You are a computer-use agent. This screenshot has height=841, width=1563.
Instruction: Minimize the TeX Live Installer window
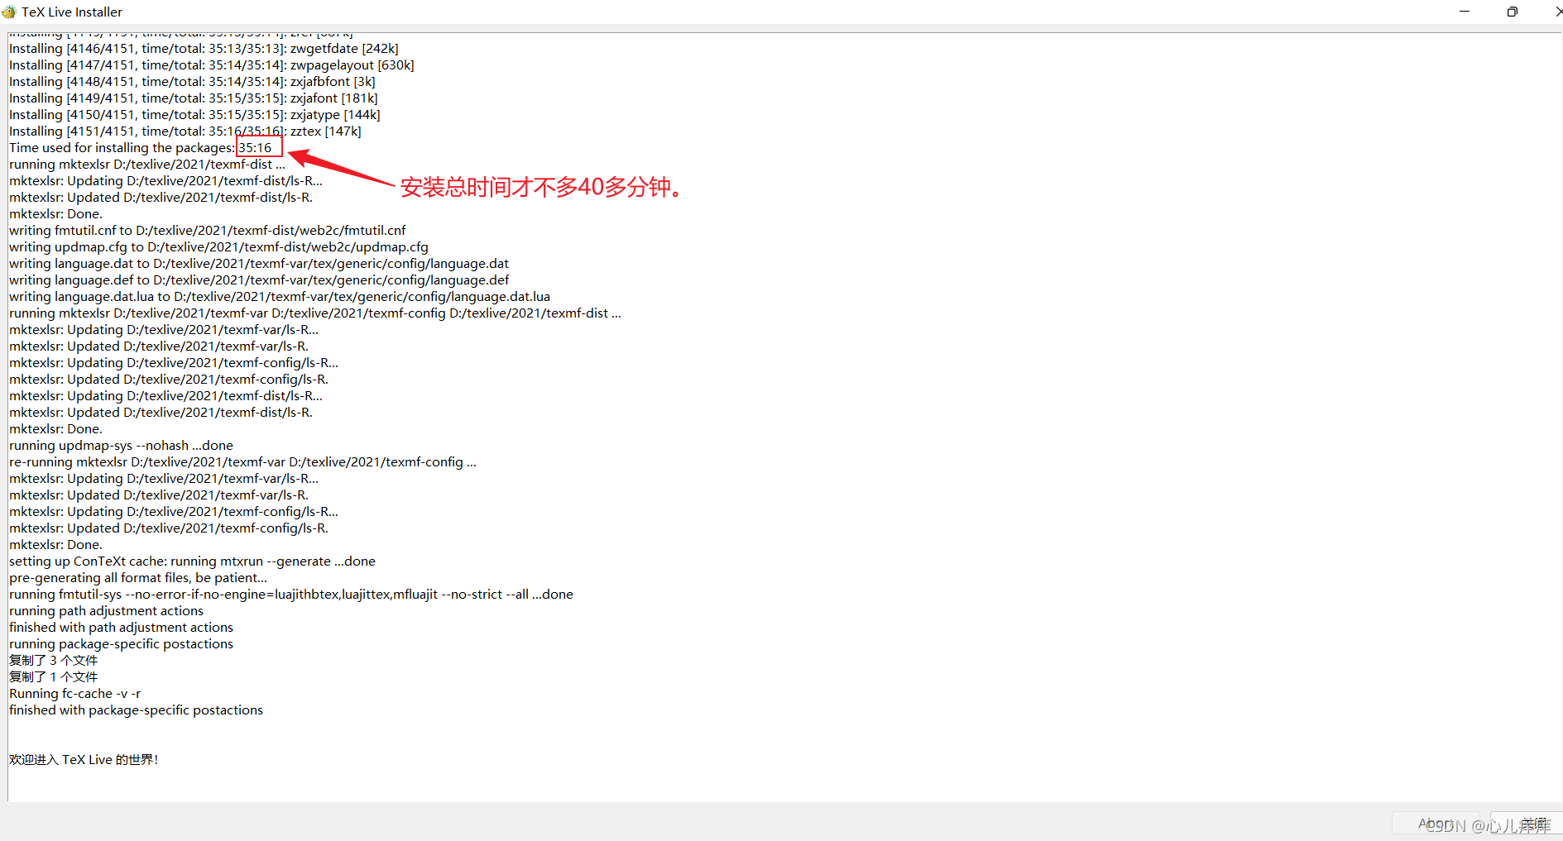click(1465, 12)
